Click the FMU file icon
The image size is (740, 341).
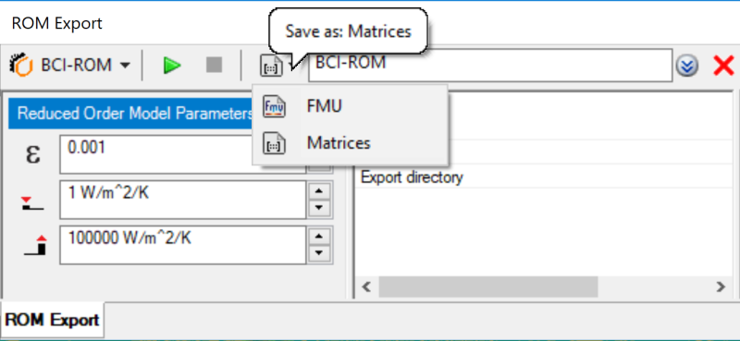pos(274,106)
